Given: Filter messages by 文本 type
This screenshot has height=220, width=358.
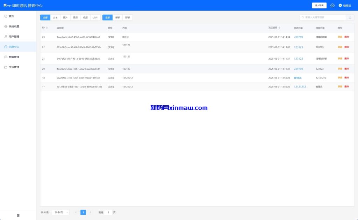Looking at the screenshot, I should 55,17.
